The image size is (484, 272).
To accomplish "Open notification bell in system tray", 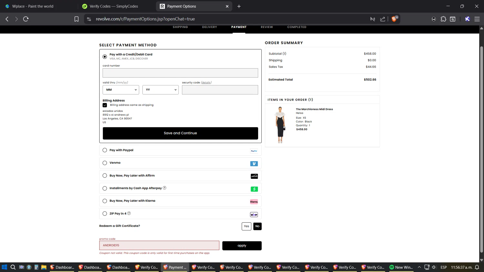I will point(477,267).
